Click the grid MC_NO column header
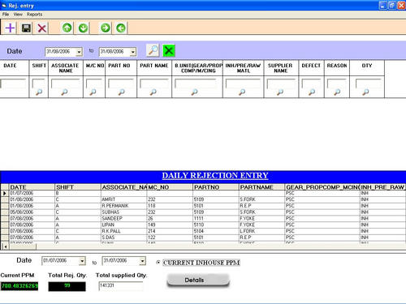Image resolution: width=406 pixels, height=304 pixels. pos(170,187)
